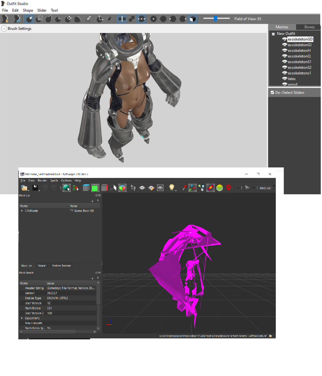
Task: Switch to the Header tab in NifSkope
Action: coord(42,265)
